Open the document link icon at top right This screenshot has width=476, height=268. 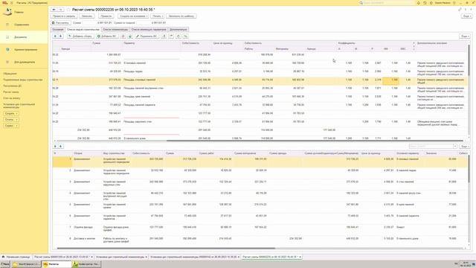(x=460, y=10)
